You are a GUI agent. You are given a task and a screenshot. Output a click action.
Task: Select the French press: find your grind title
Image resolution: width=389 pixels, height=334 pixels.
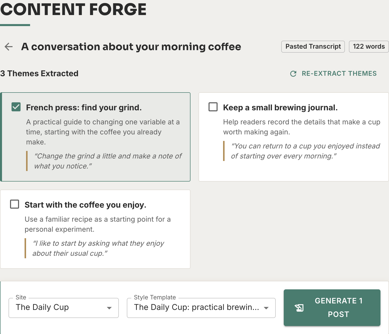pyautogui.click(x=84, y=108)
